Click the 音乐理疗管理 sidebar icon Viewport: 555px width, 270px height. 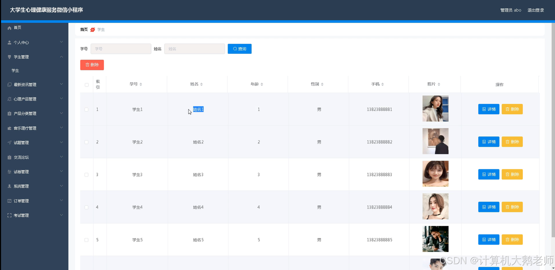pyautogui.click(x=9, y=128)
